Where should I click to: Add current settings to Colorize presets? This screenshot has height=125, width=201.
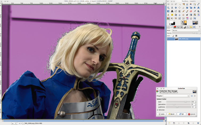tap(192, 96)
